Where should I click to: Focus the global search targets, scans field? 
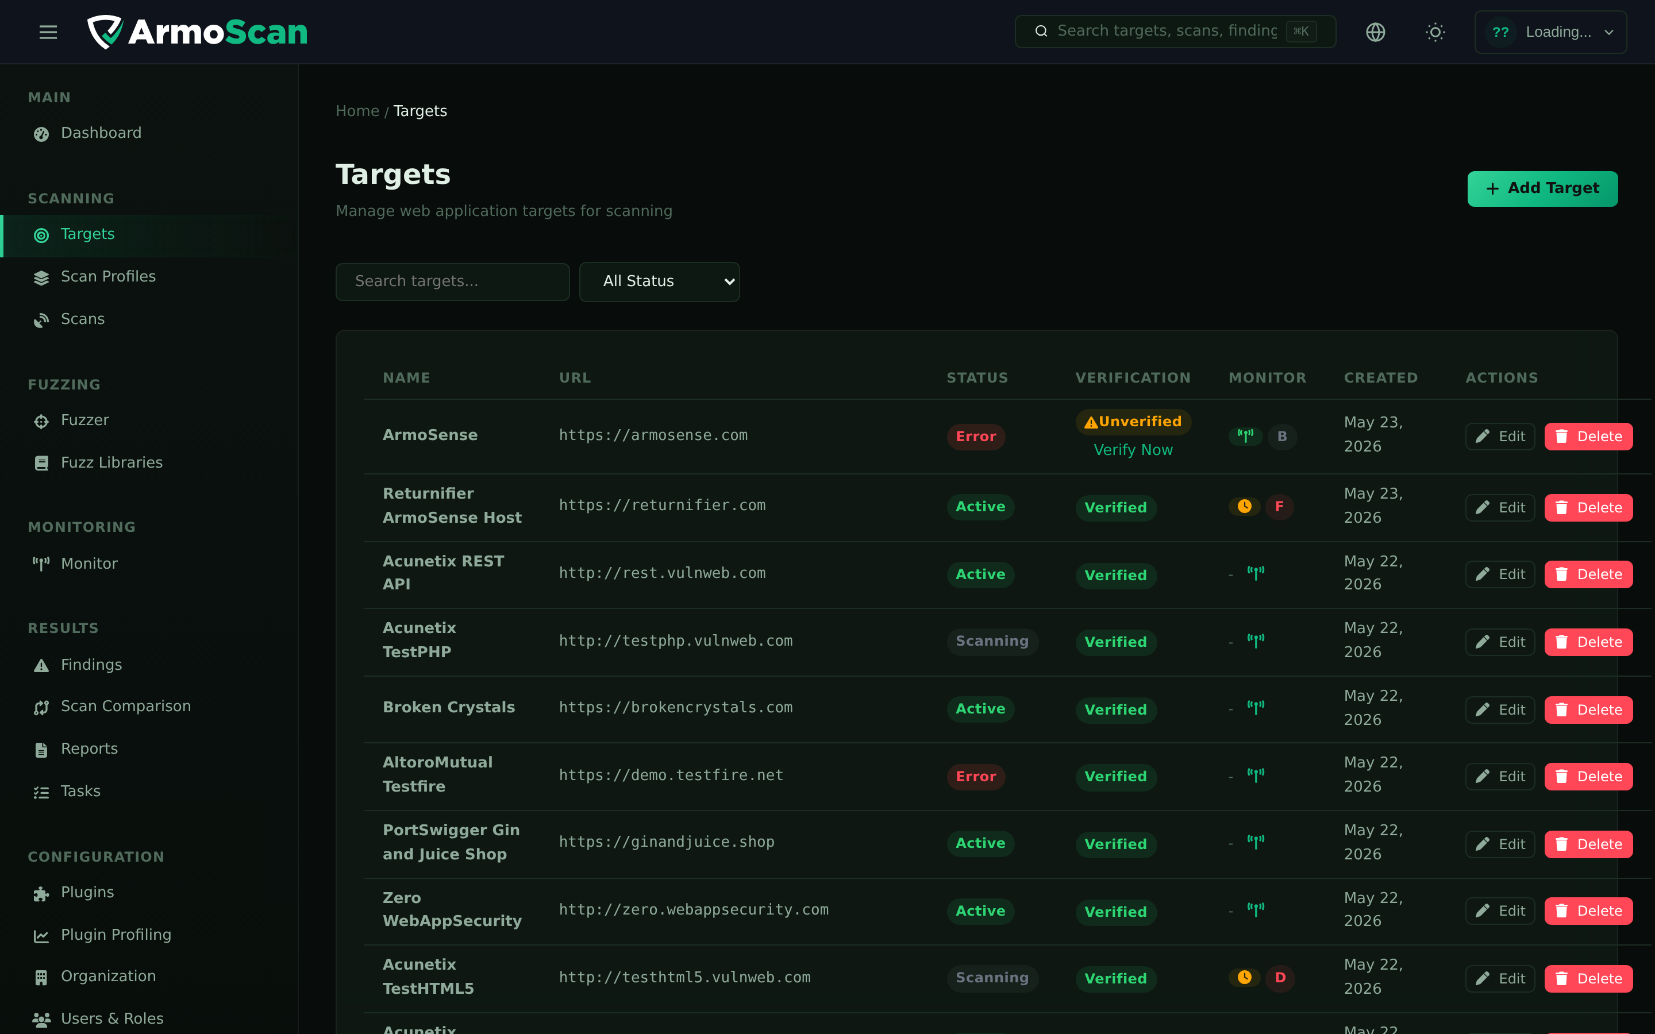1175,32
